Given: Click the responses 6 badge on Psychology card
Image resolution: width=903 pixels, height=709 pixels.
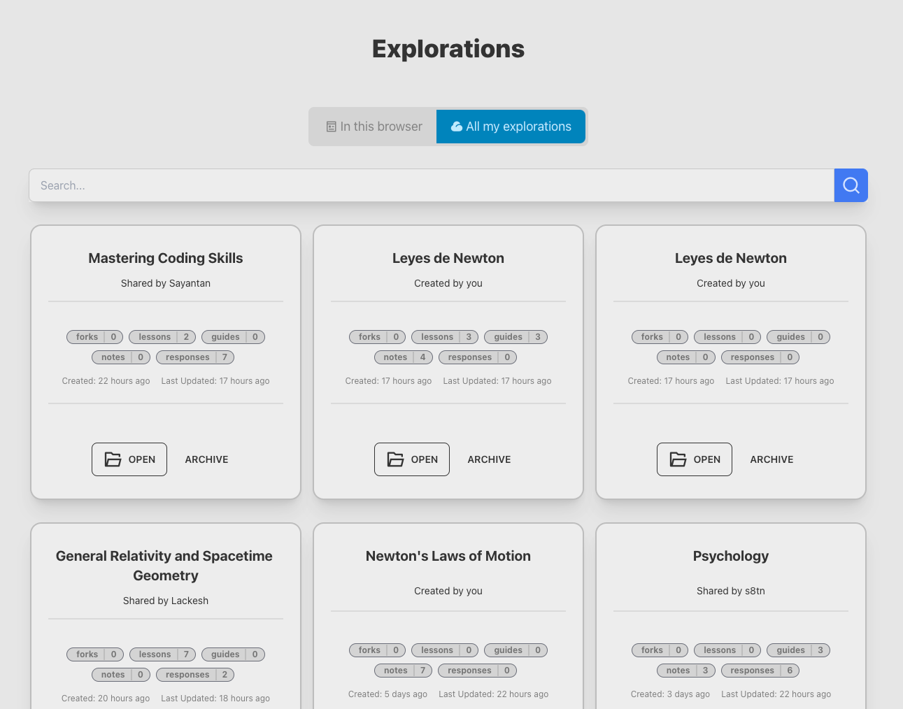Looking at the screenshot, I should coord(760,671).
